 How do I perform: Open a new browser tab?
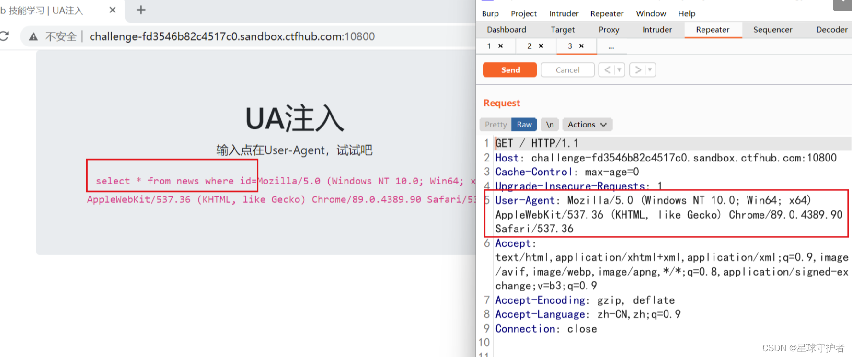point(141,10)
